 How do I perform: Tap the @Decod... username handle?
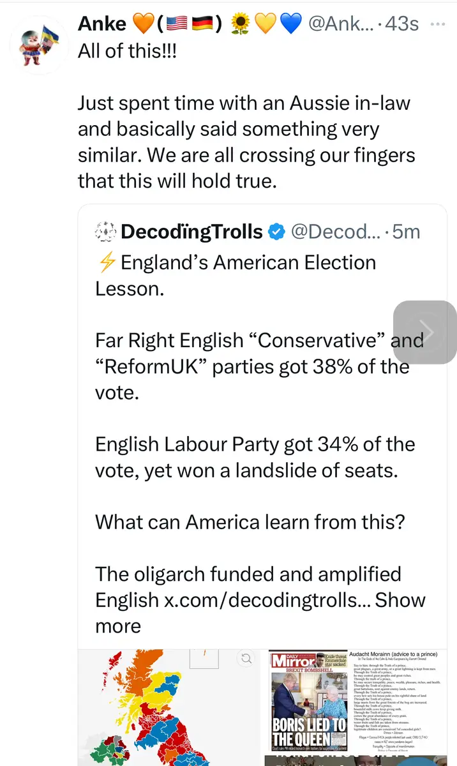point(336,232)
